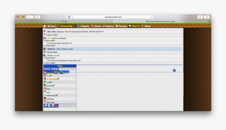Open the Projects section
Viewport: 226px width, 130px height.
83,26
